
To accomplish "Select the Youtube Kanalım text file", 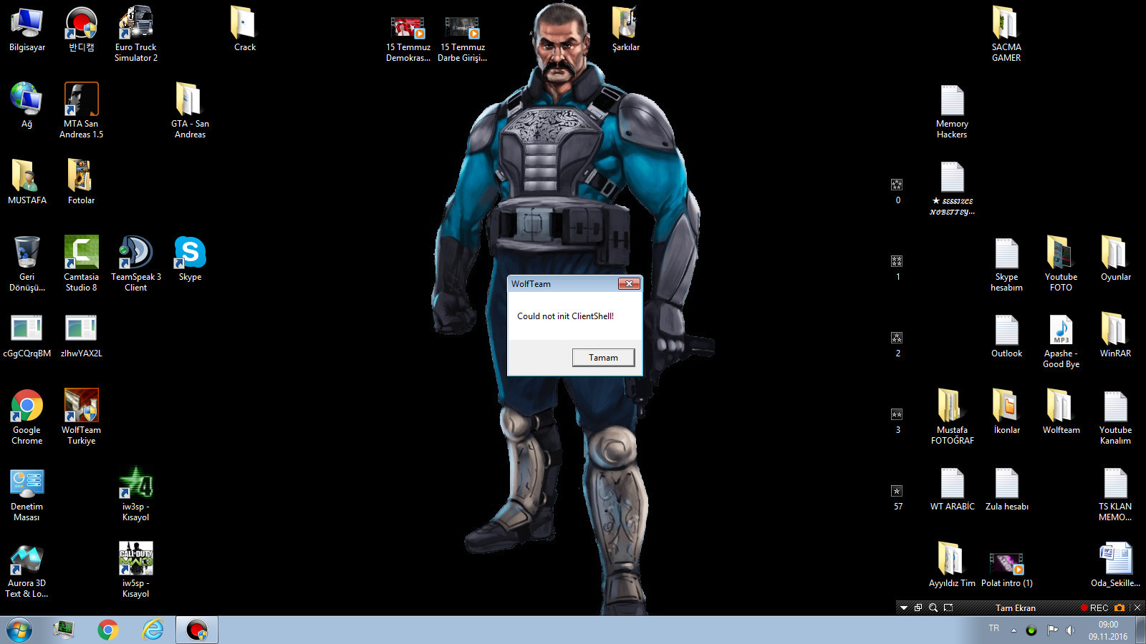I will click(1116, 416).
